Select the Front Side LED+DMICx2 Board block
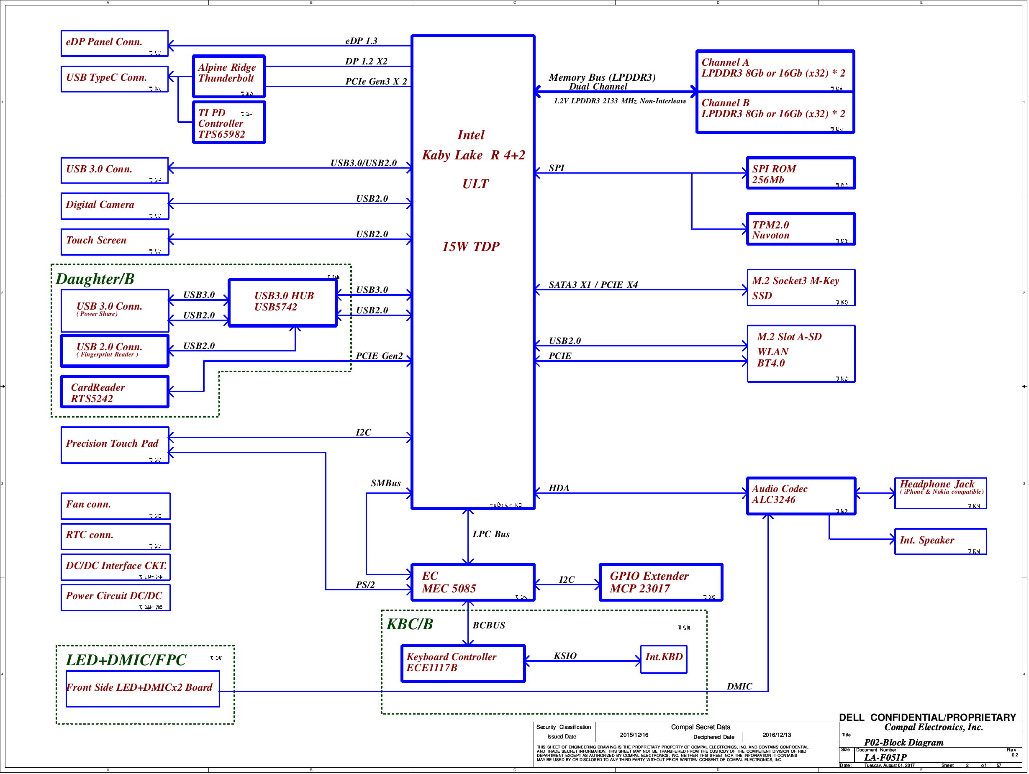1029x774 pixels. (x=142, y=689)
